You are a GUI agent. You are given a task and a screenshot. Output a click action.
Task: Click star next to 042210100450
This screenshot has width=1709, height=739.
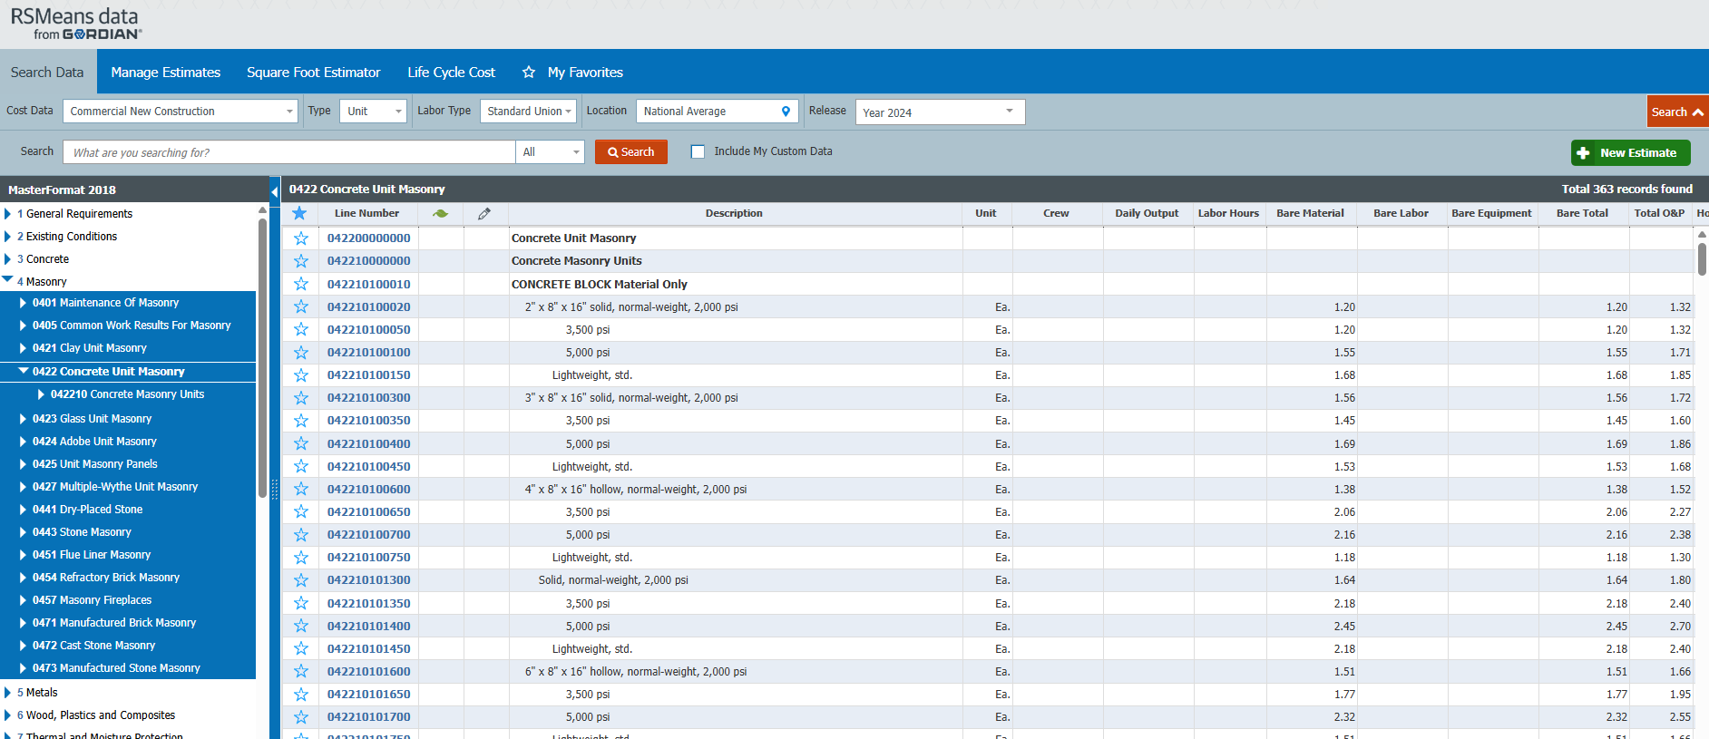point(300,466)
